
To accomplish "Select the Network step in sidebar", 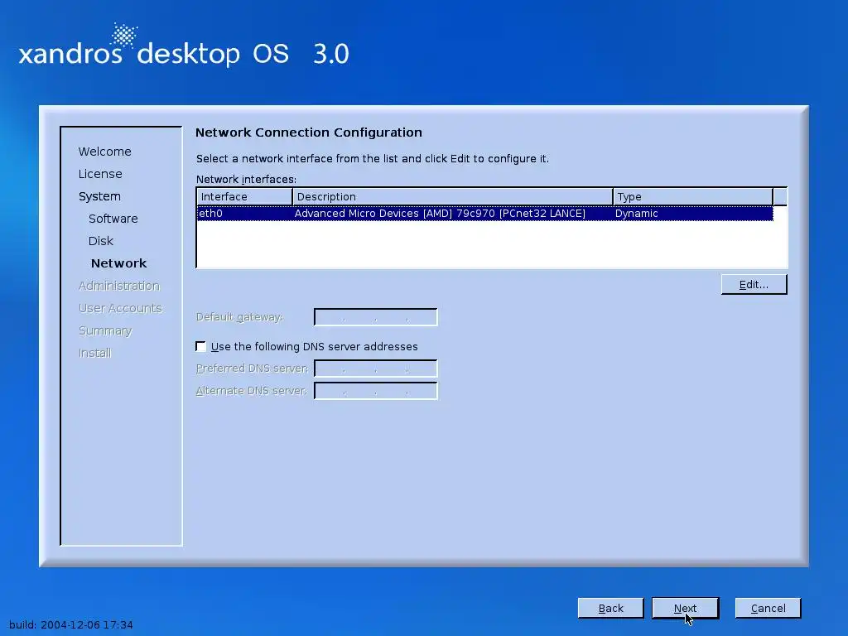I will (x=118, y=263).
